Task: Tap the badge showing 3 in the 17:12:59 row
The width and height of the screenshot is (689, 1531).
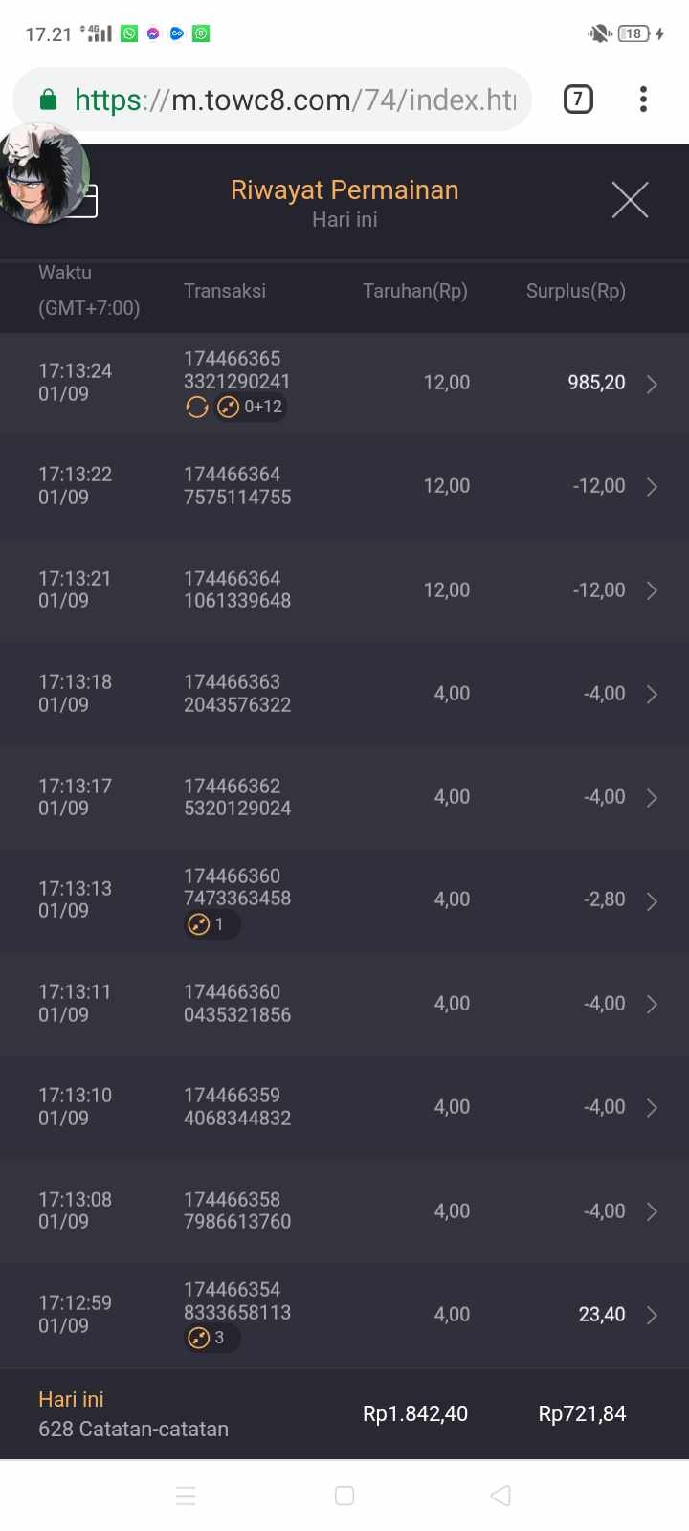Action: (211, 1338)
